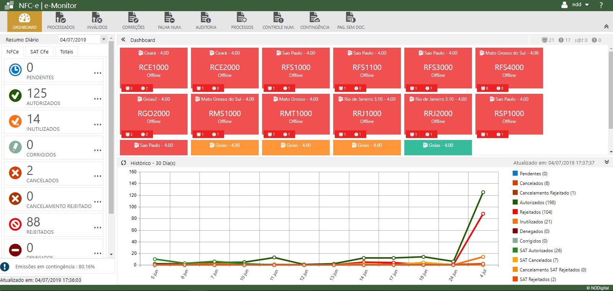
Task: Expand the ndd user menu
Action: point(580,5)
